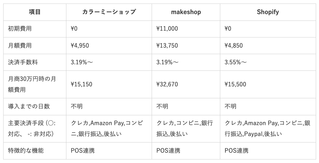Select Shopify's ¥4,850 monthly fee cell
319x163 pixels.
coord(234,45)
